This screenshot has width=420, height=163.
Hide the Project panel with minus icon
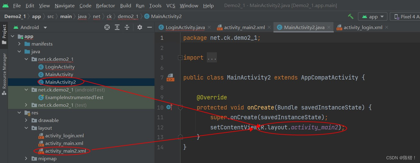[150, 27]
